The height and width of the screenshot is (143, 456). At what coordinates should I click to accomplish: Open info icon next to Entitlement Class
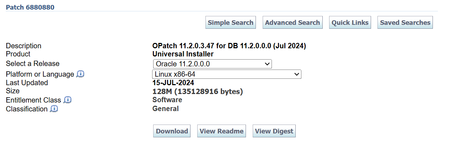click(x=68, y=100)
